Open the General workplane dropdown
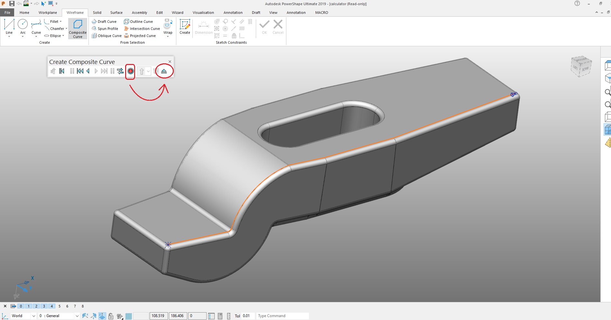The image size is (611, 320). [x=77, y=316]
